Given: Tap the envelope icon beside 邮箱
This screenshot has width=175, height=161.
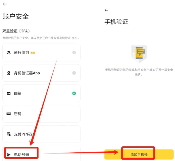Looking at the screenshot, I should 9,93.
